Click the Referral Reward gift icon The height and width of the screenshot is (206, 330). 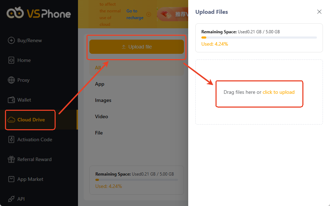(x=11, y=159)
